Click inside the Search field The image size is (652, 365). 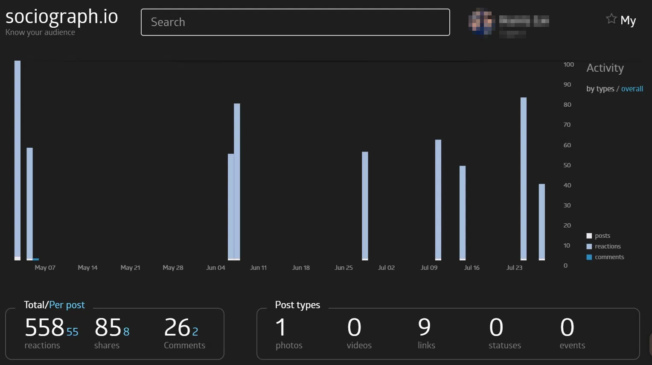295,22
